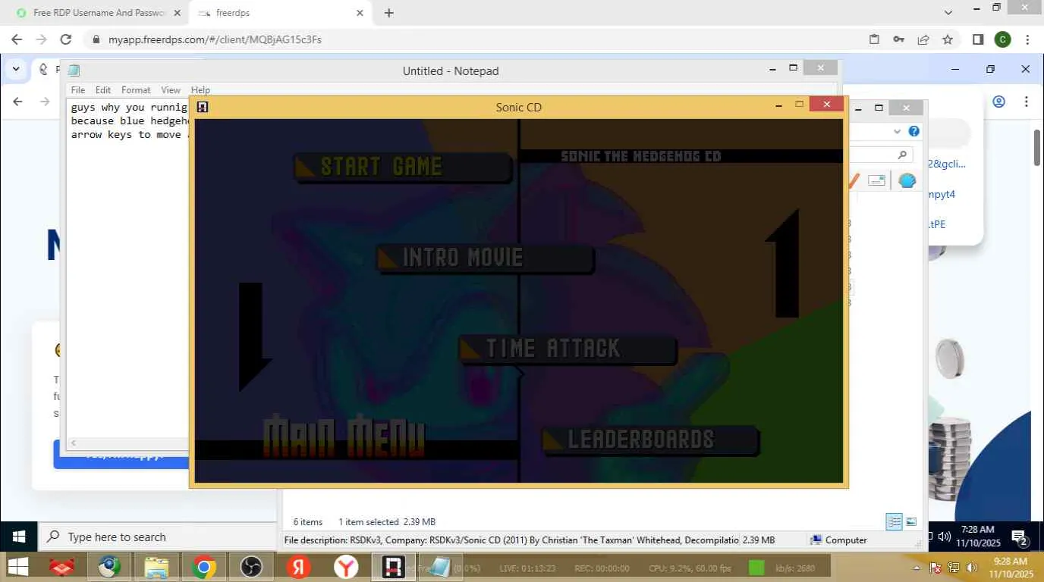Screen dimensions: 1044x582
Task: Close the Free RDP Username tab
Action: [177, 13]
